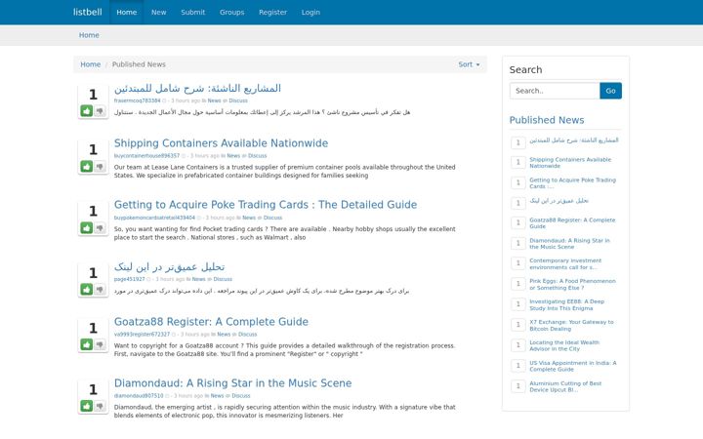
Task: Downvote the Goatza88 Register post
Action: (x=100, y=344)
